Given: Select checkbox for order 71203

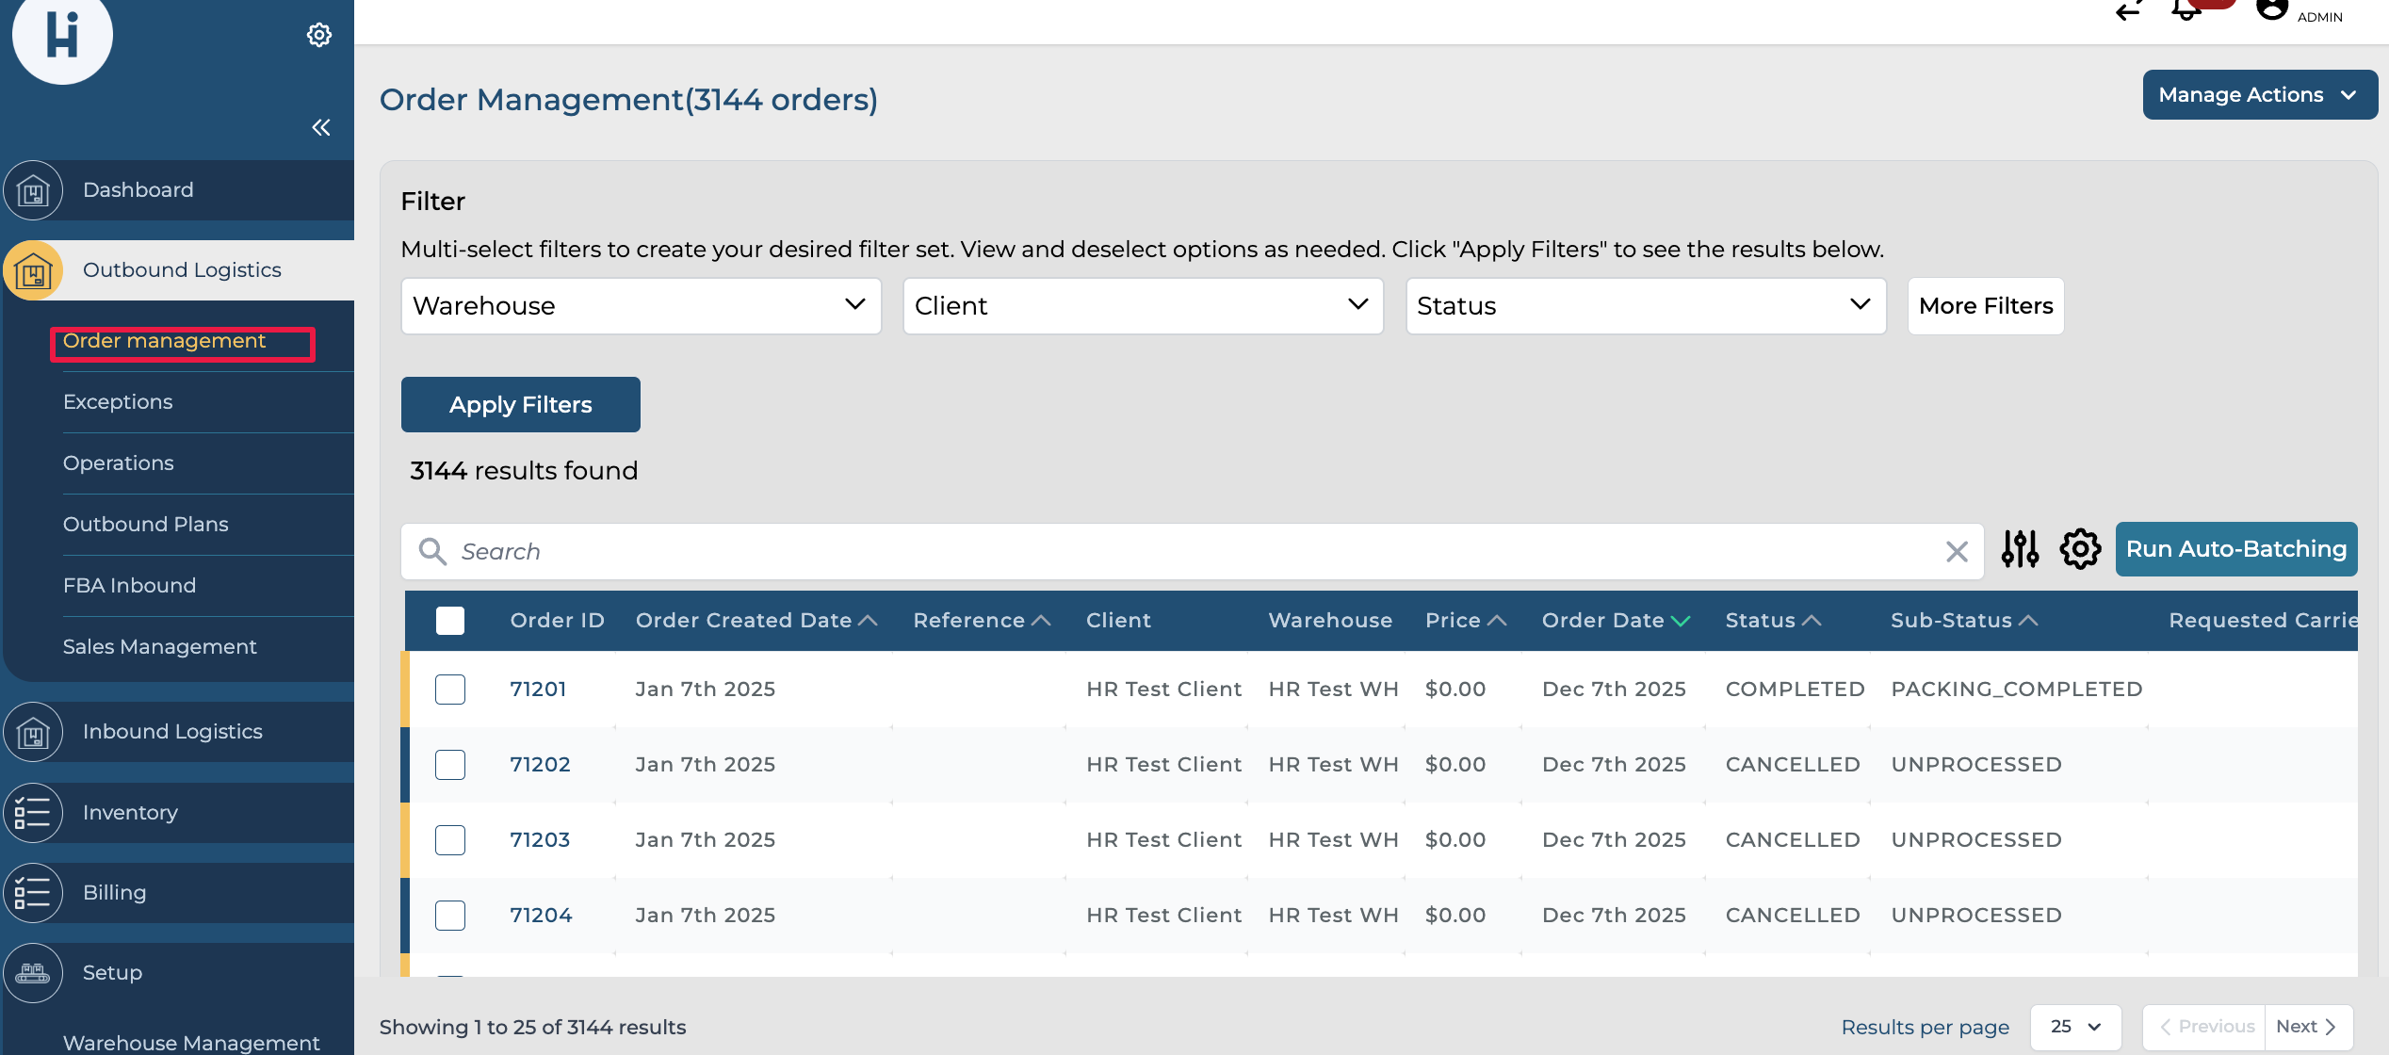Looking at the screenshot, I should [450, 840].
